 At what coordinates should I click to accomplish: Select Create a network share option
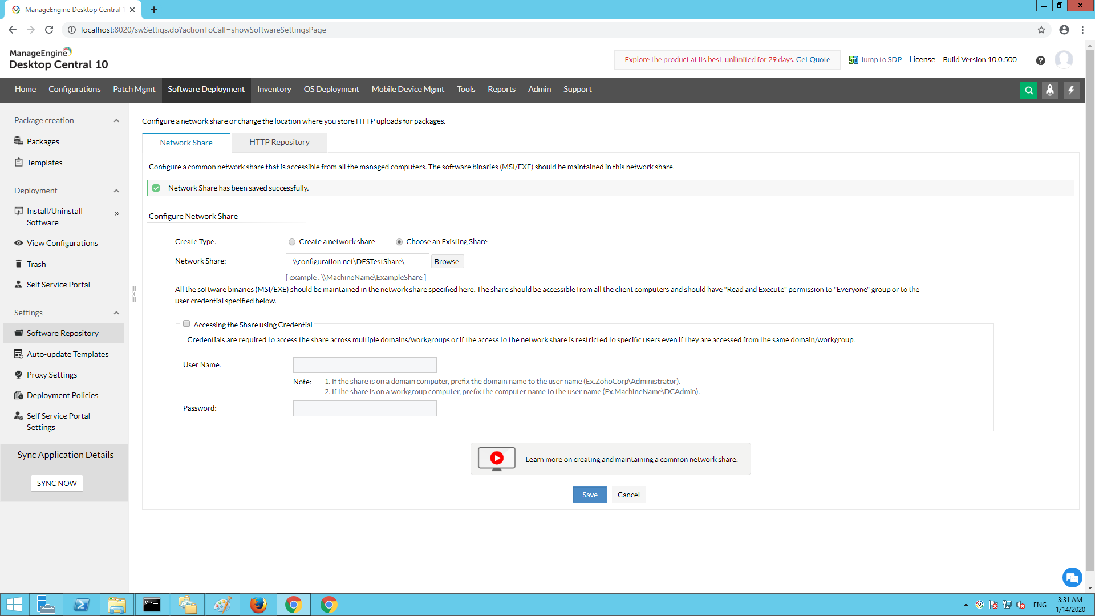[x=291, y=241]
